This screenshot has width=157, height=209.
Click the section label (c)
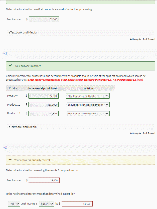coord(5,53)
